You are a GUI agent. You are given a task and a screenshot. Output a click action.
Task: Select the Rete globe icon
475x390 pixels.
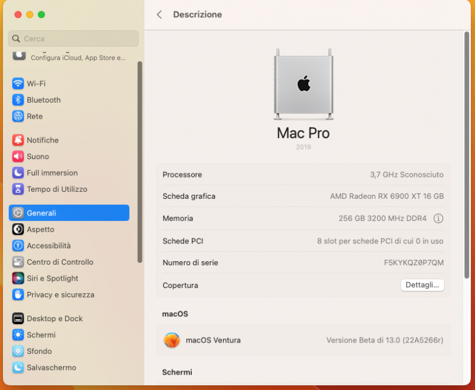18,116
